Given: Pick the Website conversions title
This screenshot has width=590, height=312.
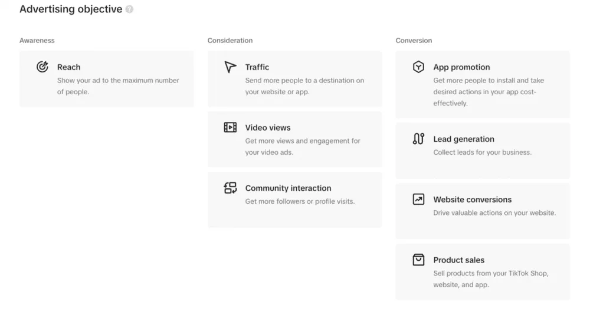Looking at the screenshot, I should (472, 200).
